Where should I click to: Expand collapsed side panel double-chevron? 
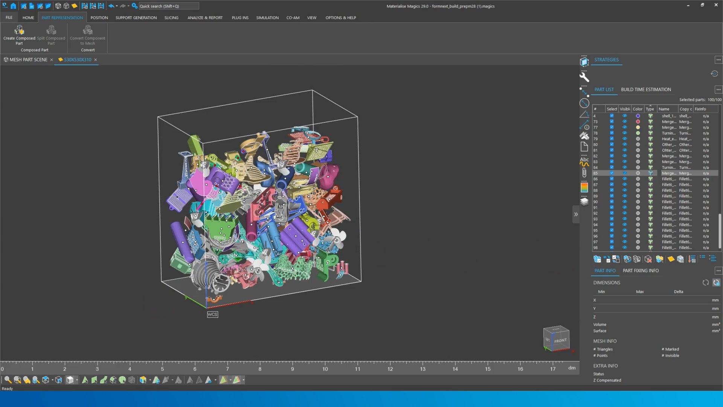coord(576,214)
